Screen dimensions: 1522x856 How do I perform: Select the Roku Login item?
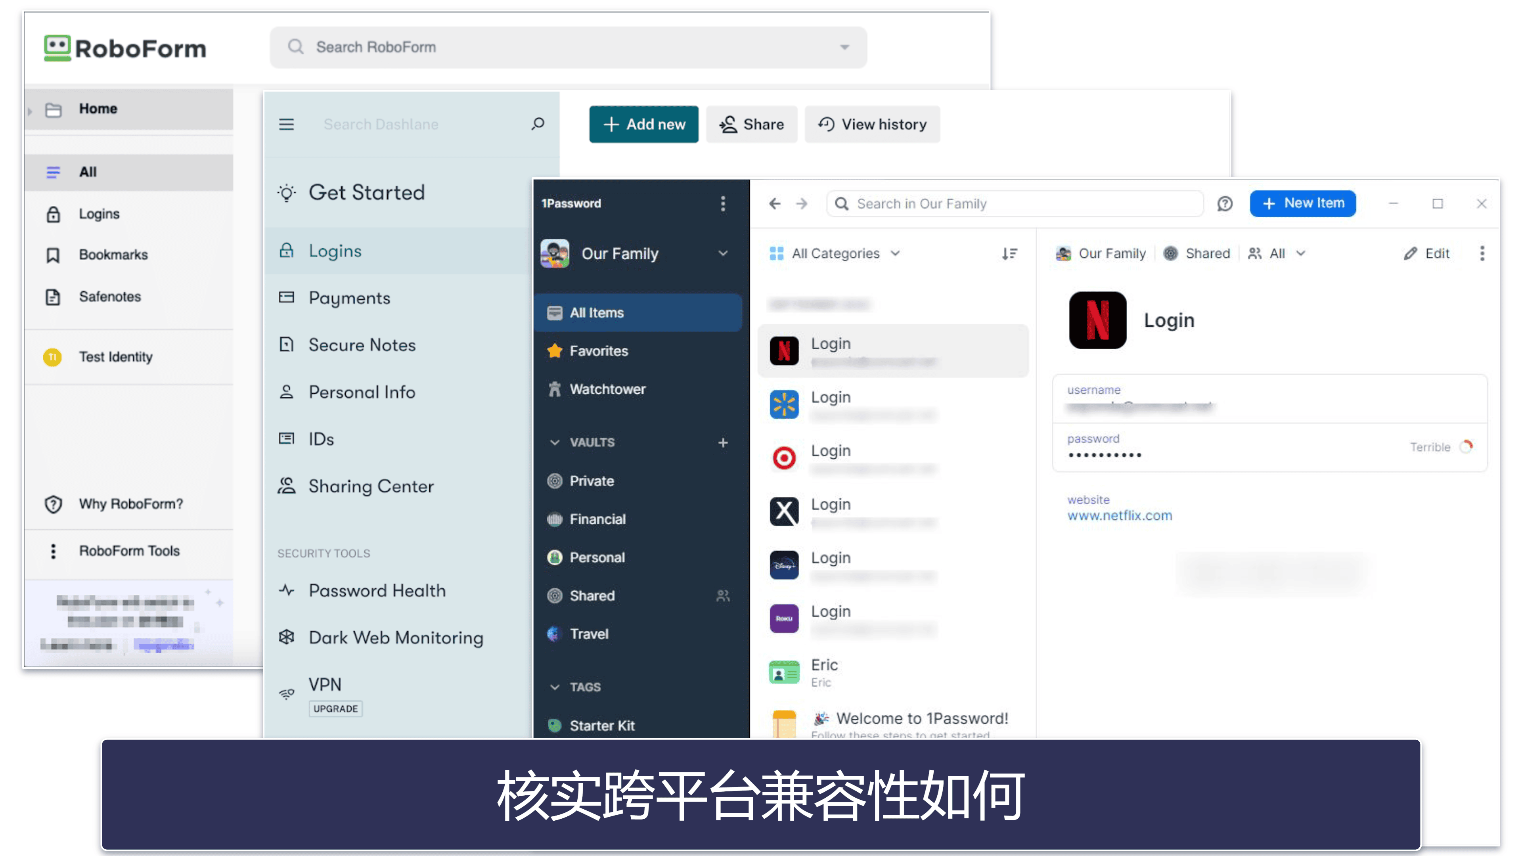(893, 619)
